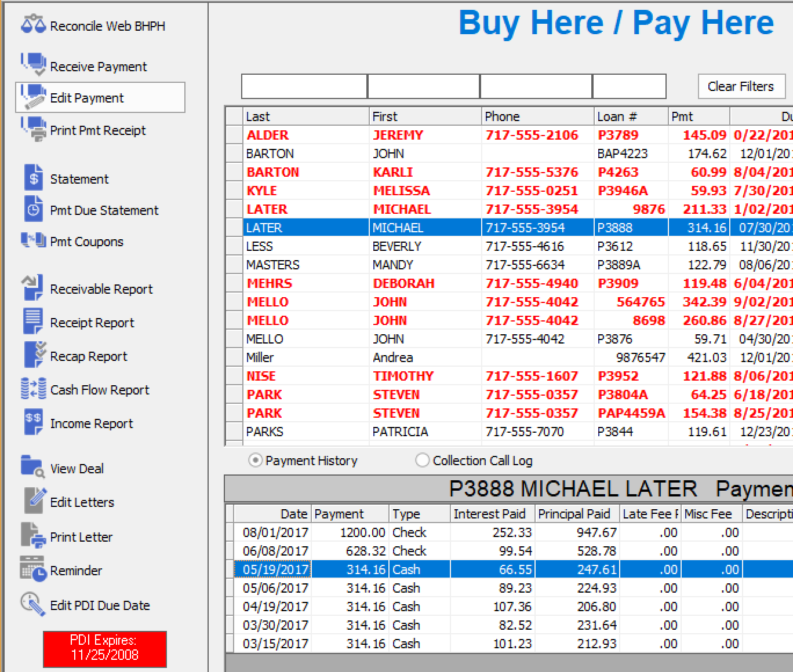
Task: Switch to Collection Call Log view
Action: tap(423, 460)
